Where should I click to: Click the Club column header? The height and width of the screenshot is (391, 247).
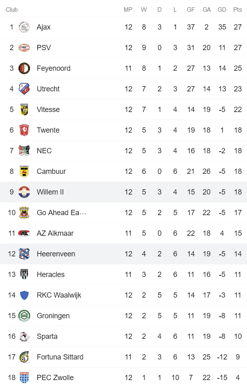[x=12, y=9]
